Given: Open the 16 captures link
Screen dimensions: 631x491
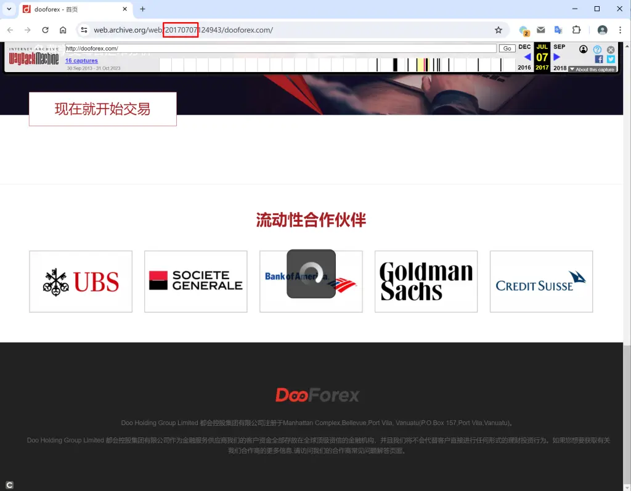Looking at the screenshot, I should 81,60.
